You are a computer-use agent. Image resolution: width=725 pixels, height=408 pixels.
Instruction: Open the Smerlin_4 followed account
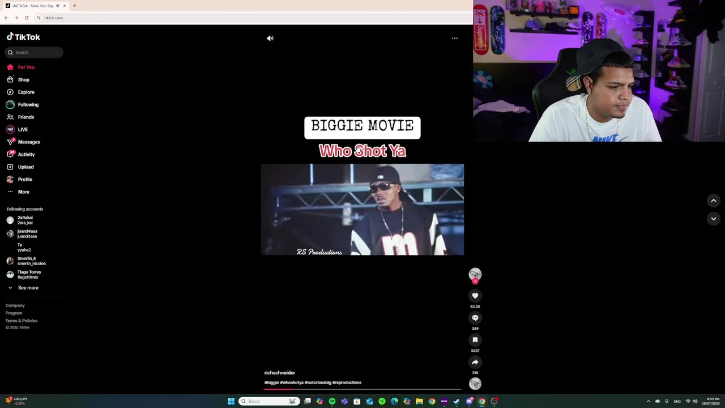26,261
